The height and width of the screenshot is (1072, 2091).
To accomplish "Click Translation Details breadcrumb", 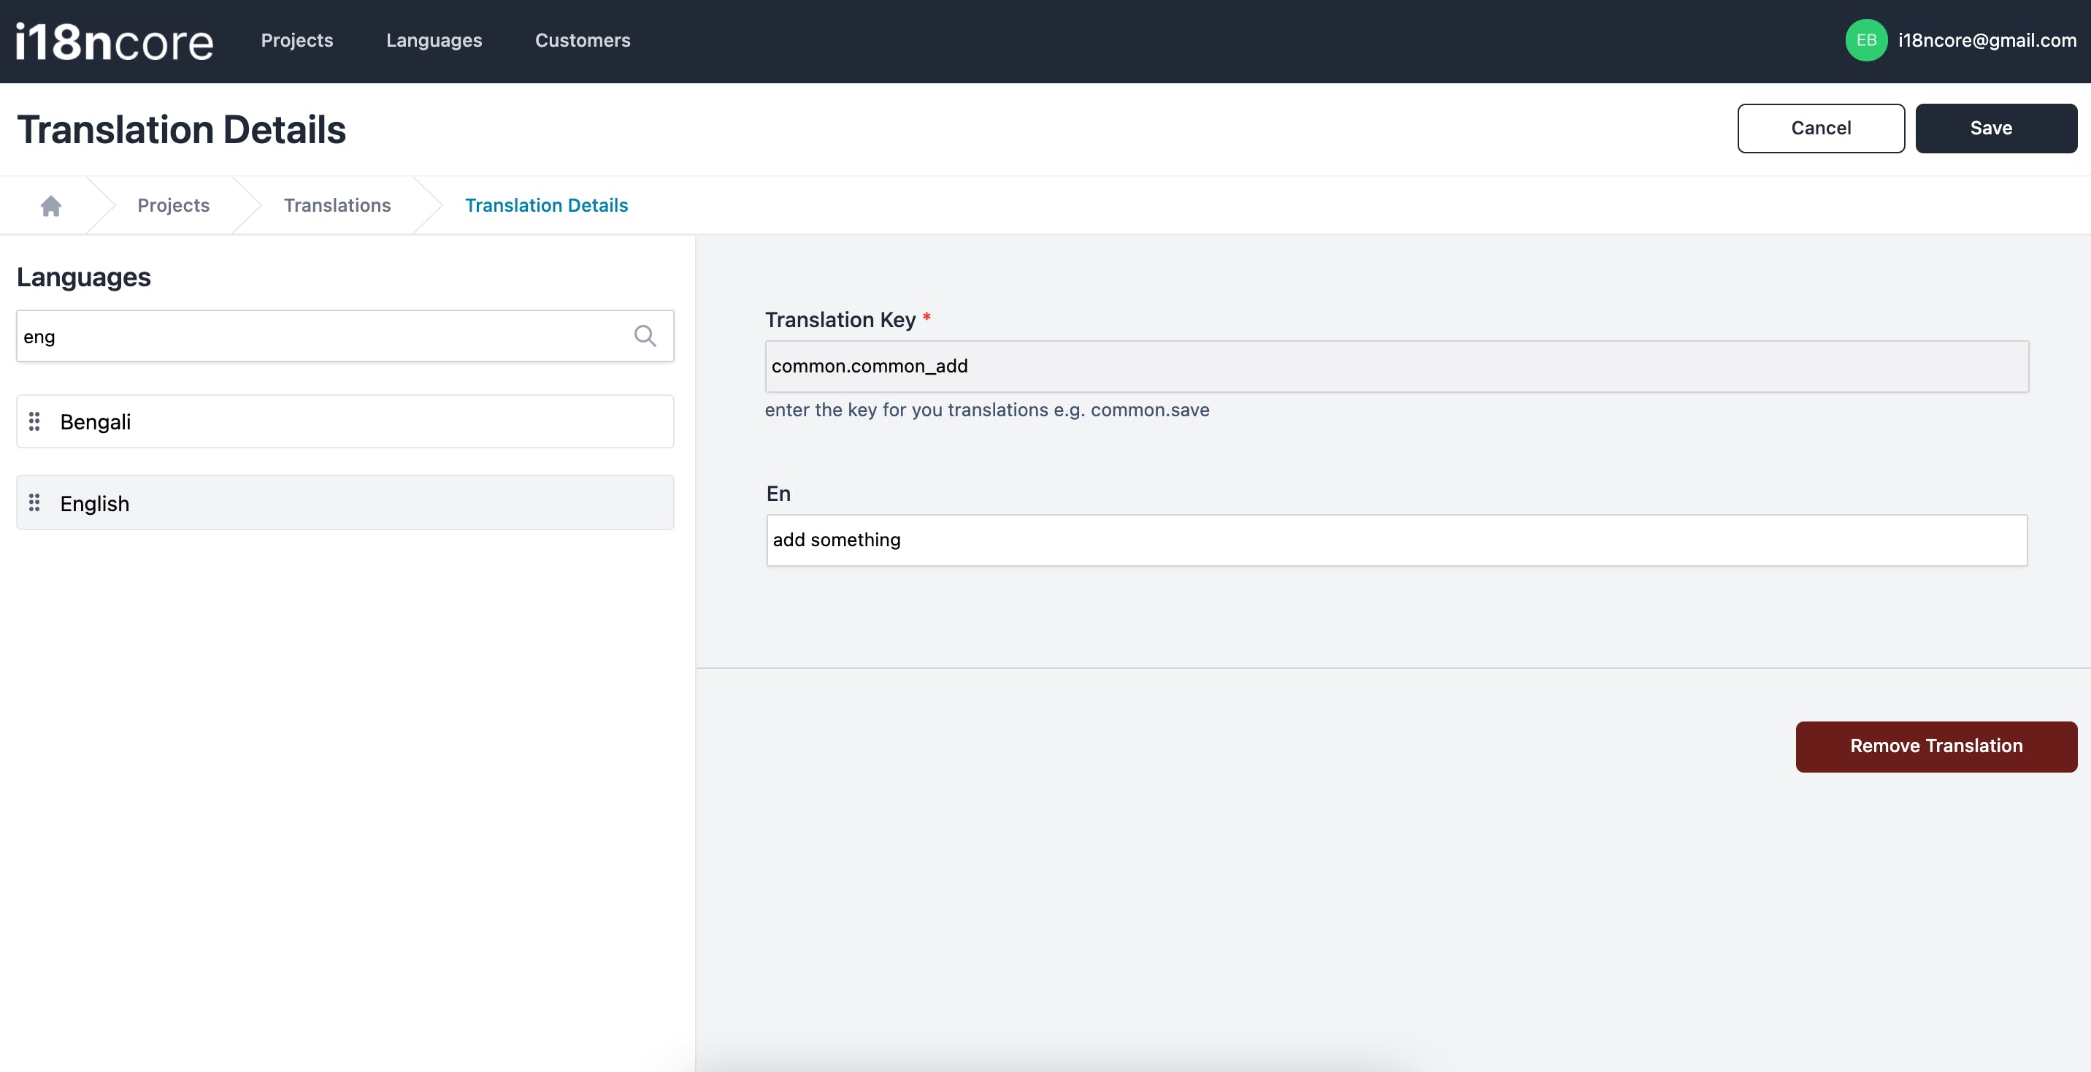I will tap(546, 205).
